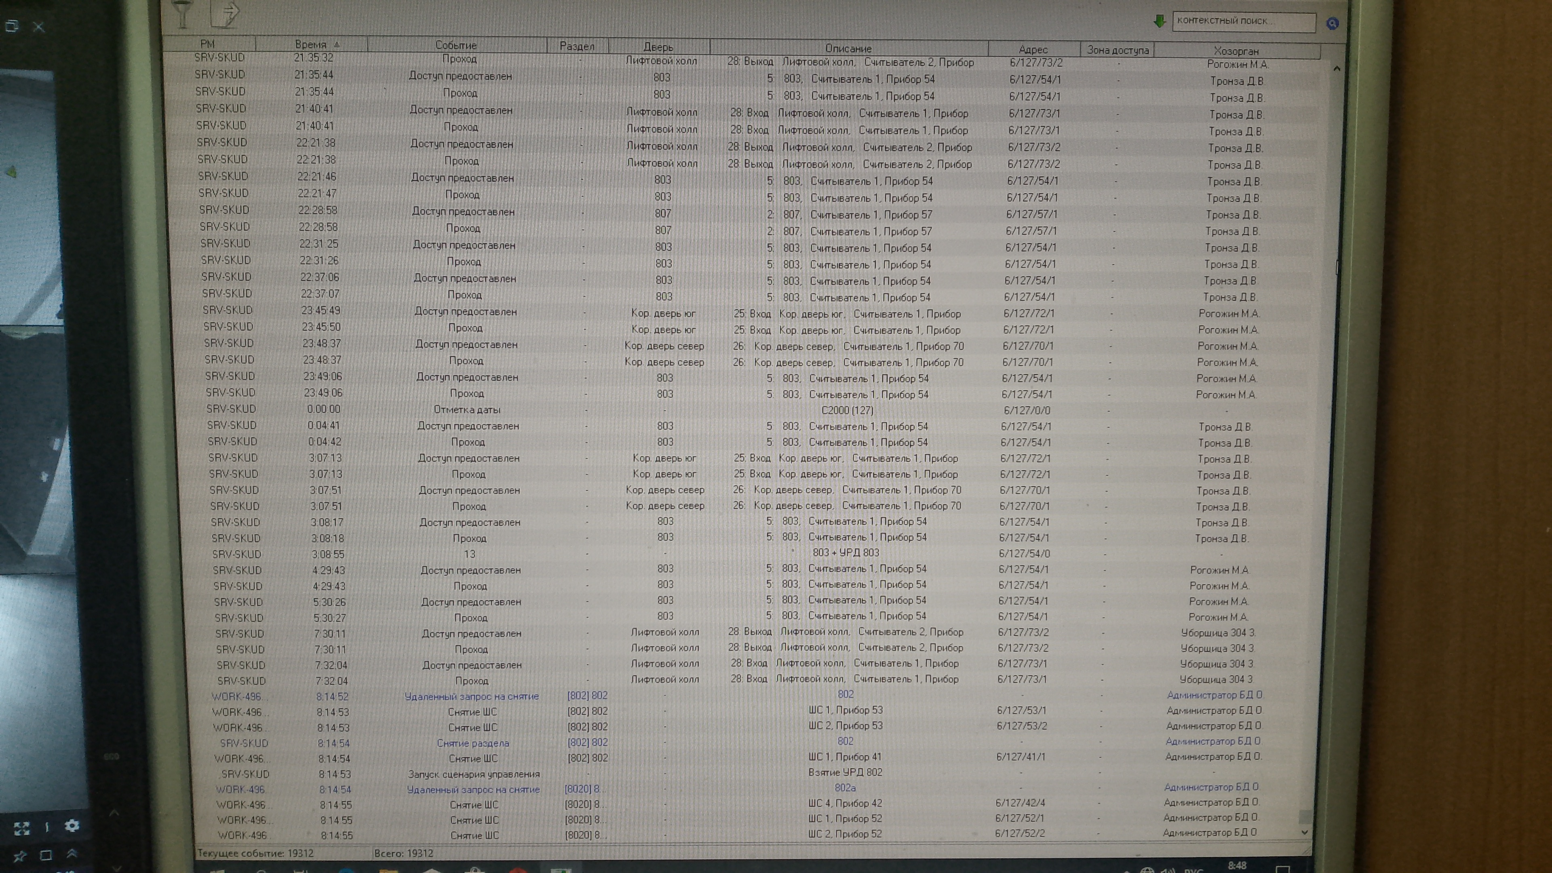The image size is (1552, 873).
Task: Click the Дверь column header
Action: [x=658, y=46]
